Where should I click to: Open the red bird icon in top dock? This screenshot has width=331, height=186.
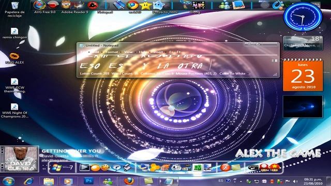[x=93, y=5]
